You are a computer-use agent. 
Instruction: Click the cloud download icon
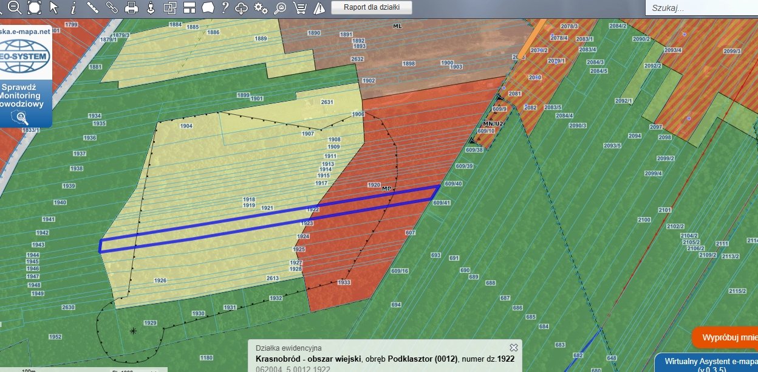click(x=242, y=7)
